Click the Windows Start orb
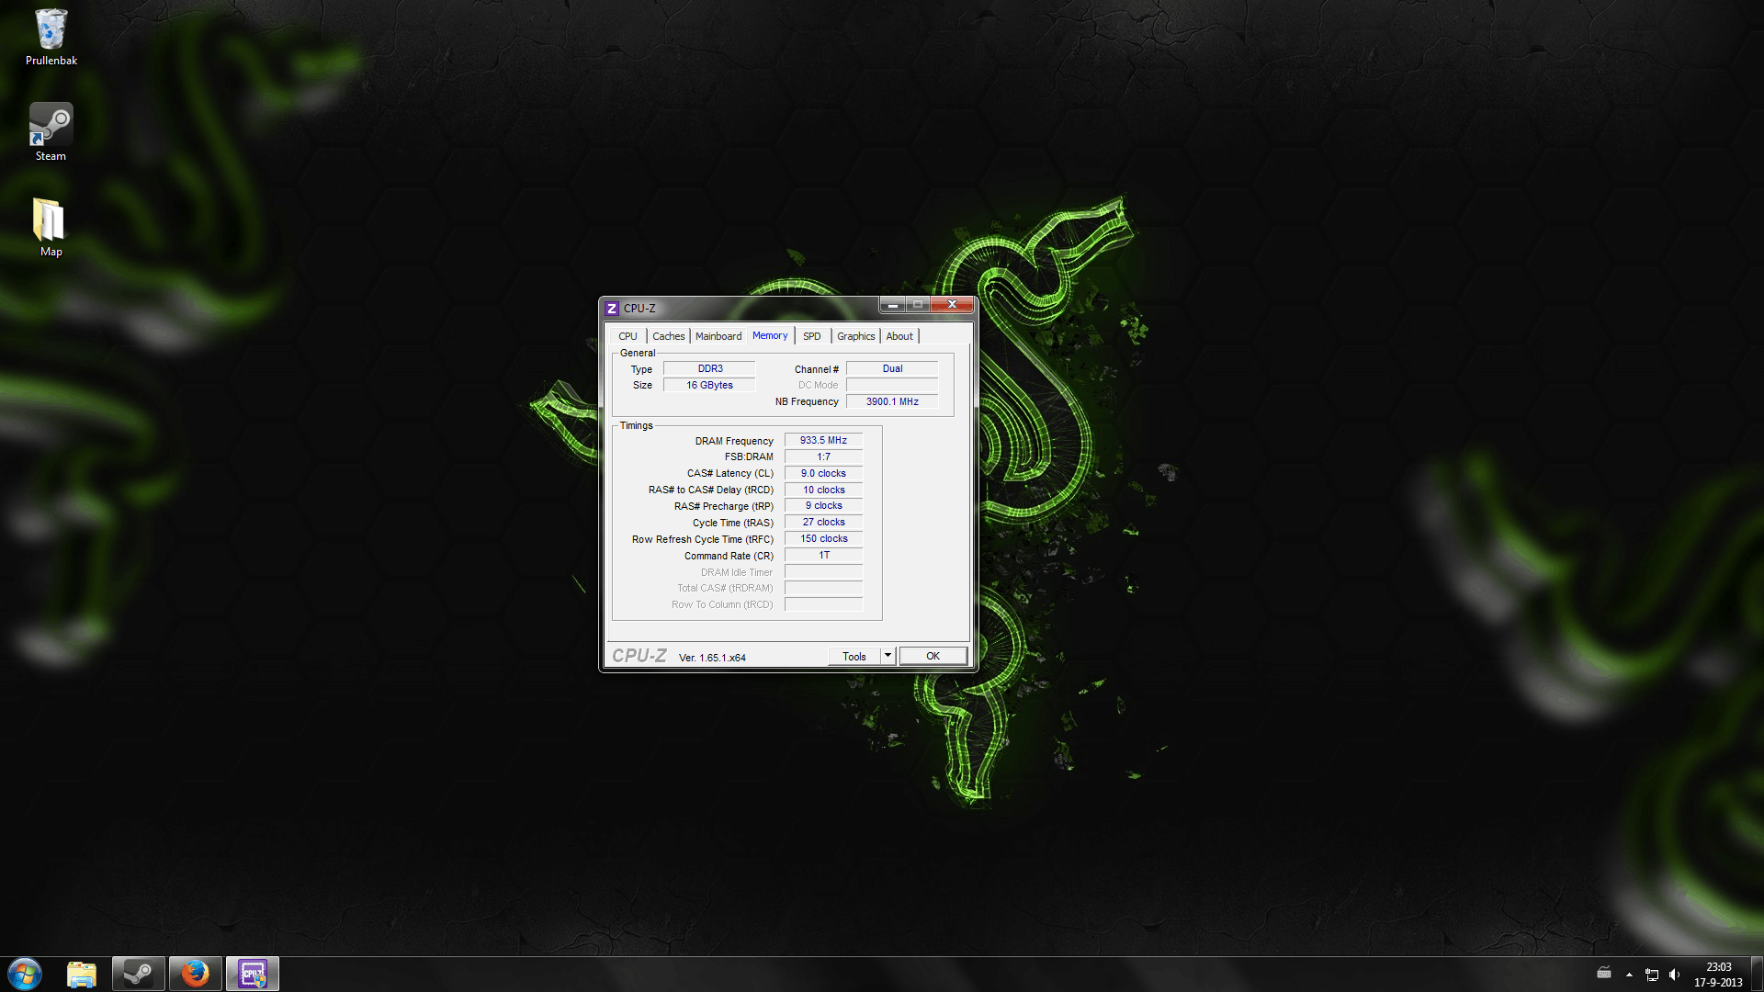Image resolution: width=1764 pixels, height=992 pixels. pos(25,974)
